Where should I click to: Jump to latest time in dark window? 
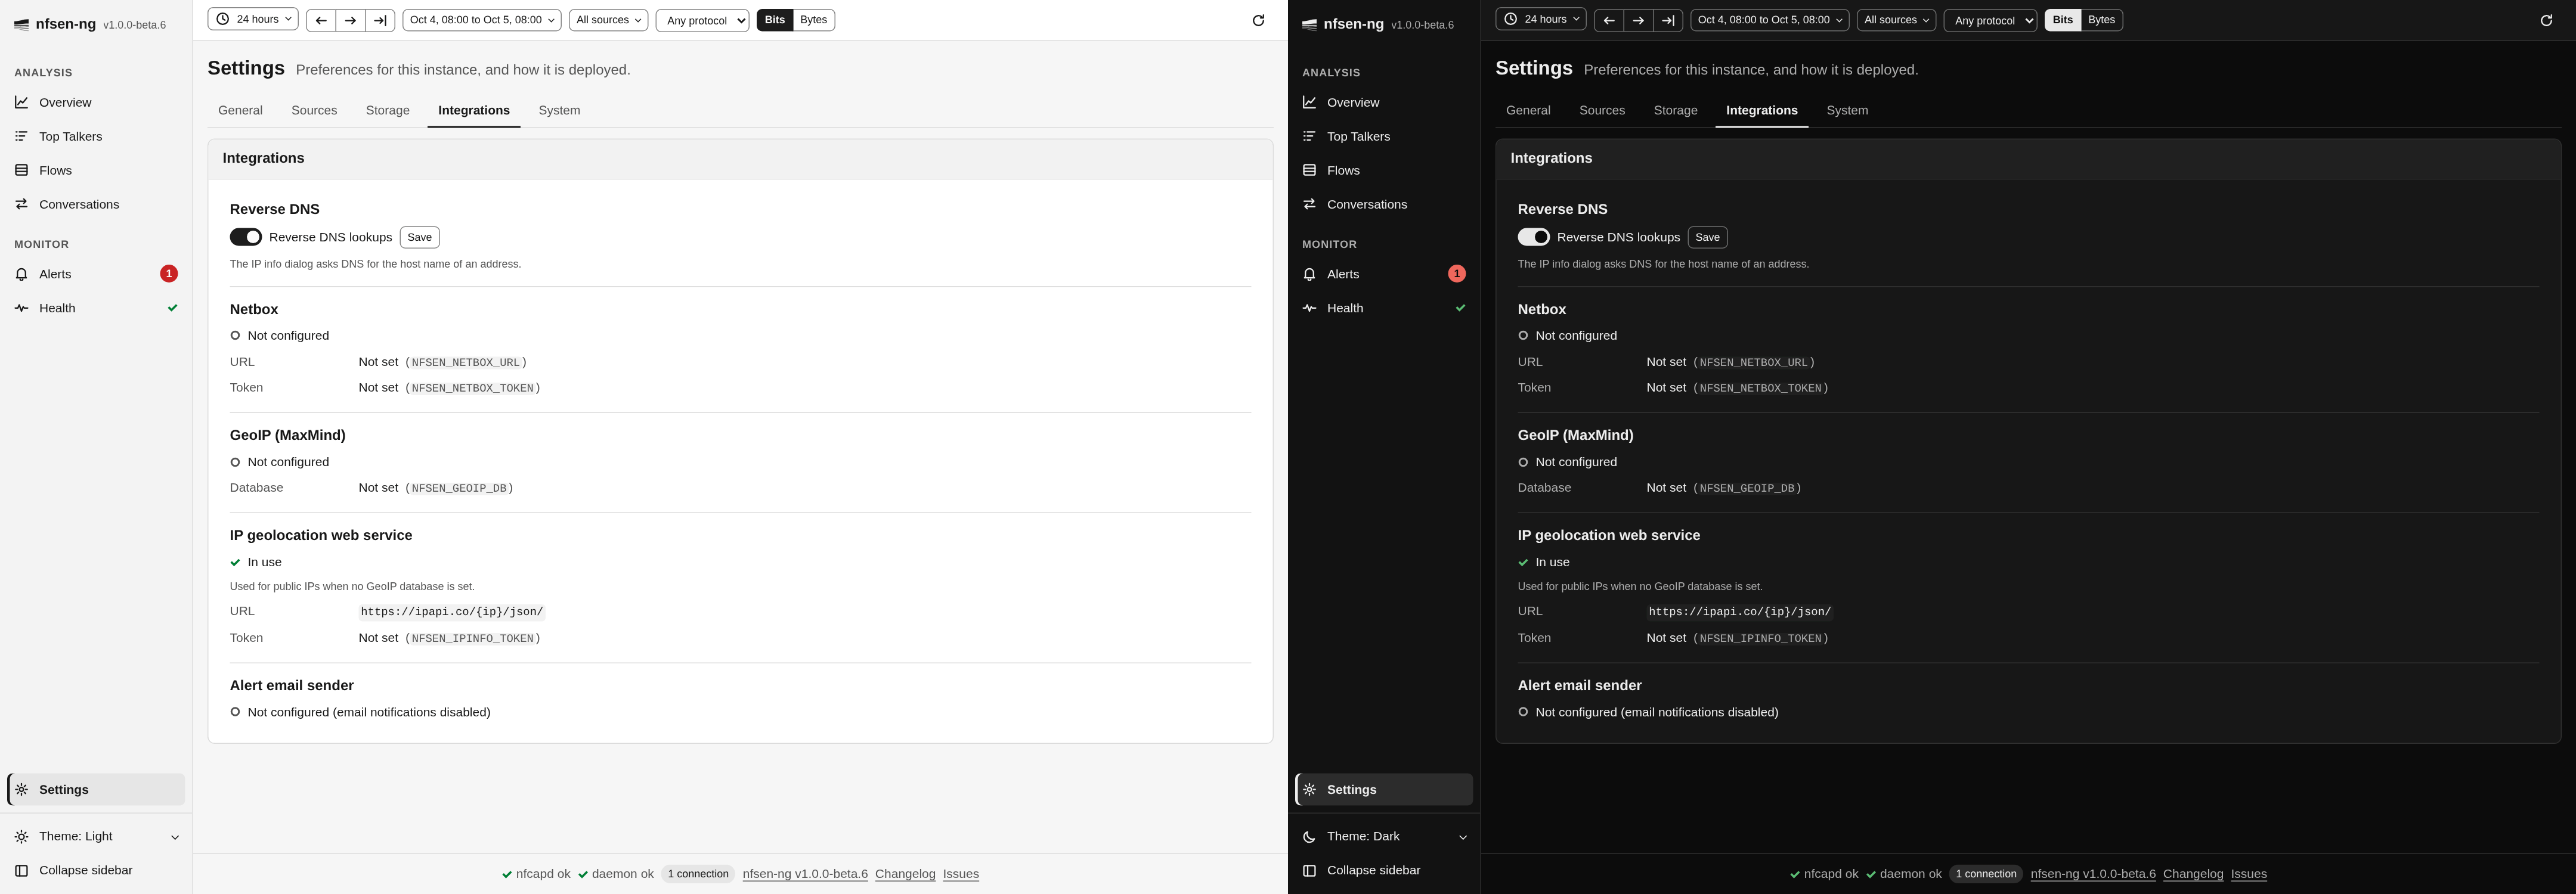[1668, 20]
